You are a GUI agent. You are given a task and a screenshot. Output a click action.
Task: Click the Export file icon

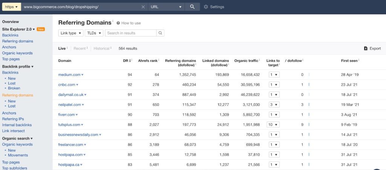click(366, 49)
